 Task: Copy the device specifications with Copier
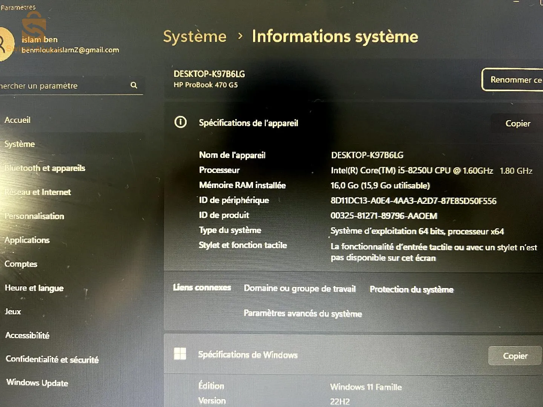pos(518,124)
